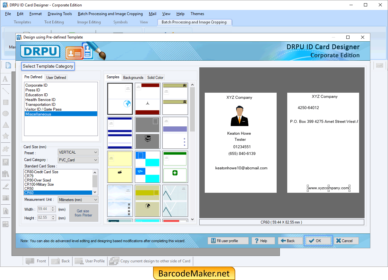Viewport: 388px width, 280px height.
Task: Choose the cyan and blue checkered template
Action: click(x=147, y=167)
